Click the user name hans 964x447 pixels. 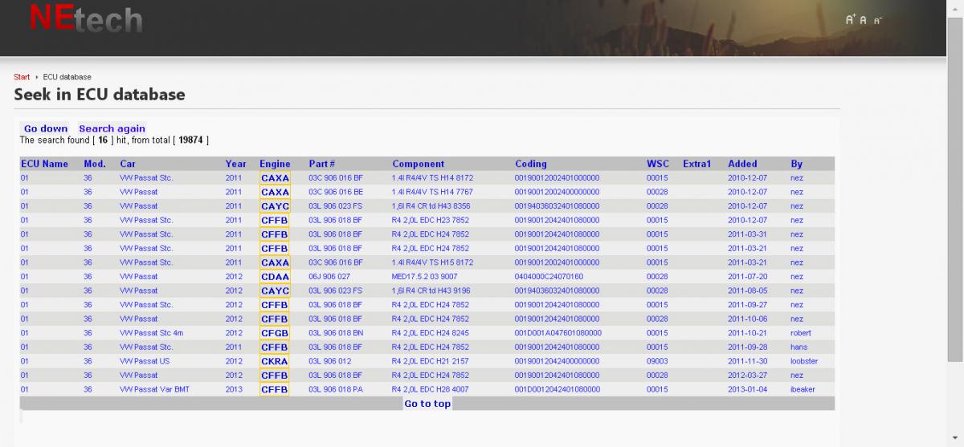pos(798,347)
